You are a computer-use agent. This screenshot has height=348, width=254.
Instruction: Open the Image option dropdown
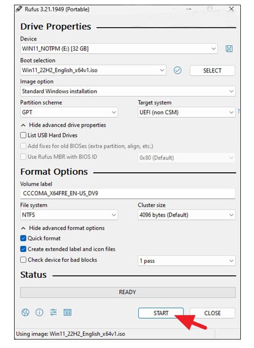pos(127,91)
